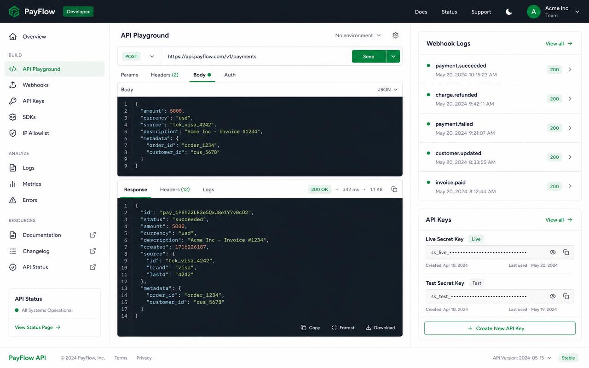Expand the payment.succeeded webhook log
This screenshot has height=368, width=589.
570,69
